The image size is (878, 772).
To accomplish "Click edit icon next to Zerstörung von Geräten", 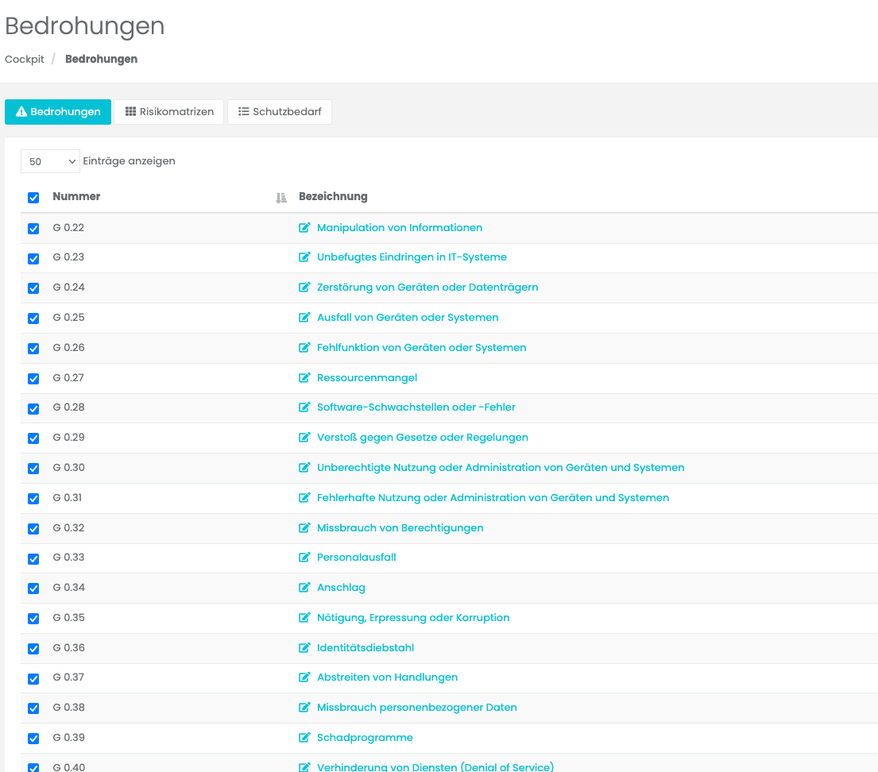I will (304, 288).
